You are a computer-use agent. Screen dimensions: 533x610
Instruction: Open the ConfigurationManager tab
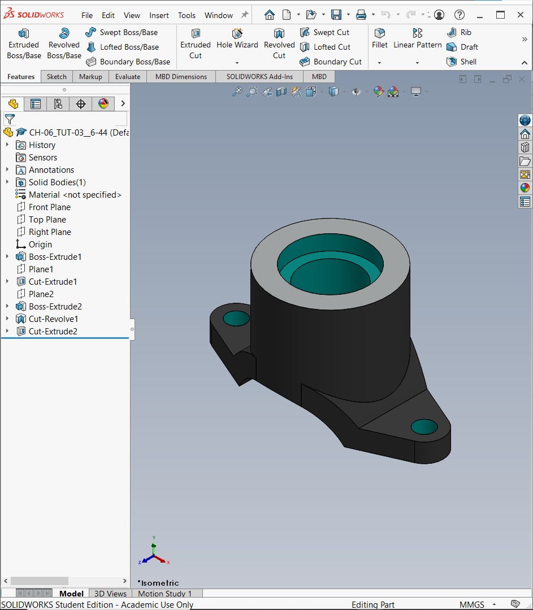[x=58, y=104]
